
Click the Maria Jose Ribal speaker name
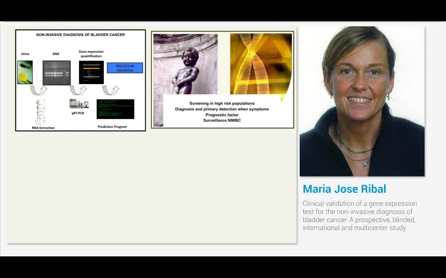pyautogui.click(x=344, y=189)
